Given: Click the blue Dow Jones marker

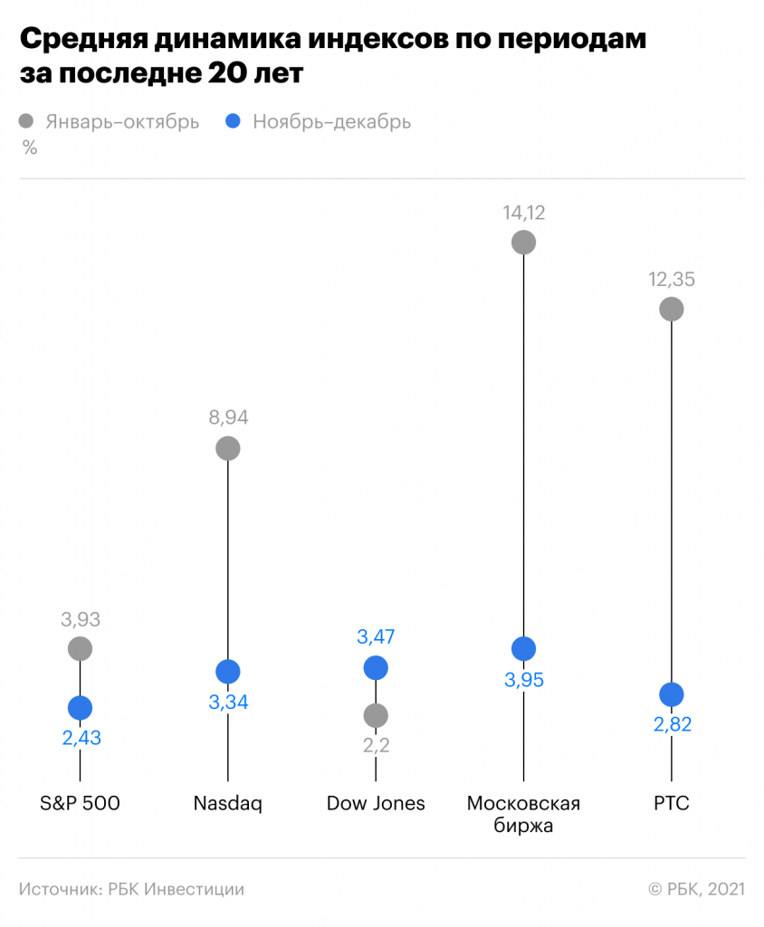Looking at the screenshot, I should [376, 668].
